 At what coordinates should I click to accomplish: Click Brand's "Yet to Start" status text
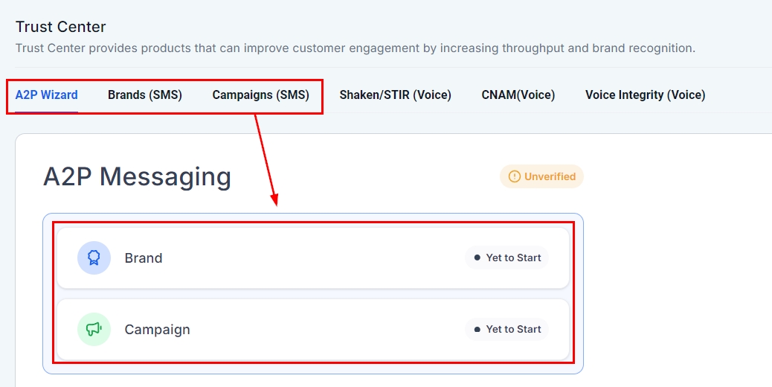tap(513, 258)
